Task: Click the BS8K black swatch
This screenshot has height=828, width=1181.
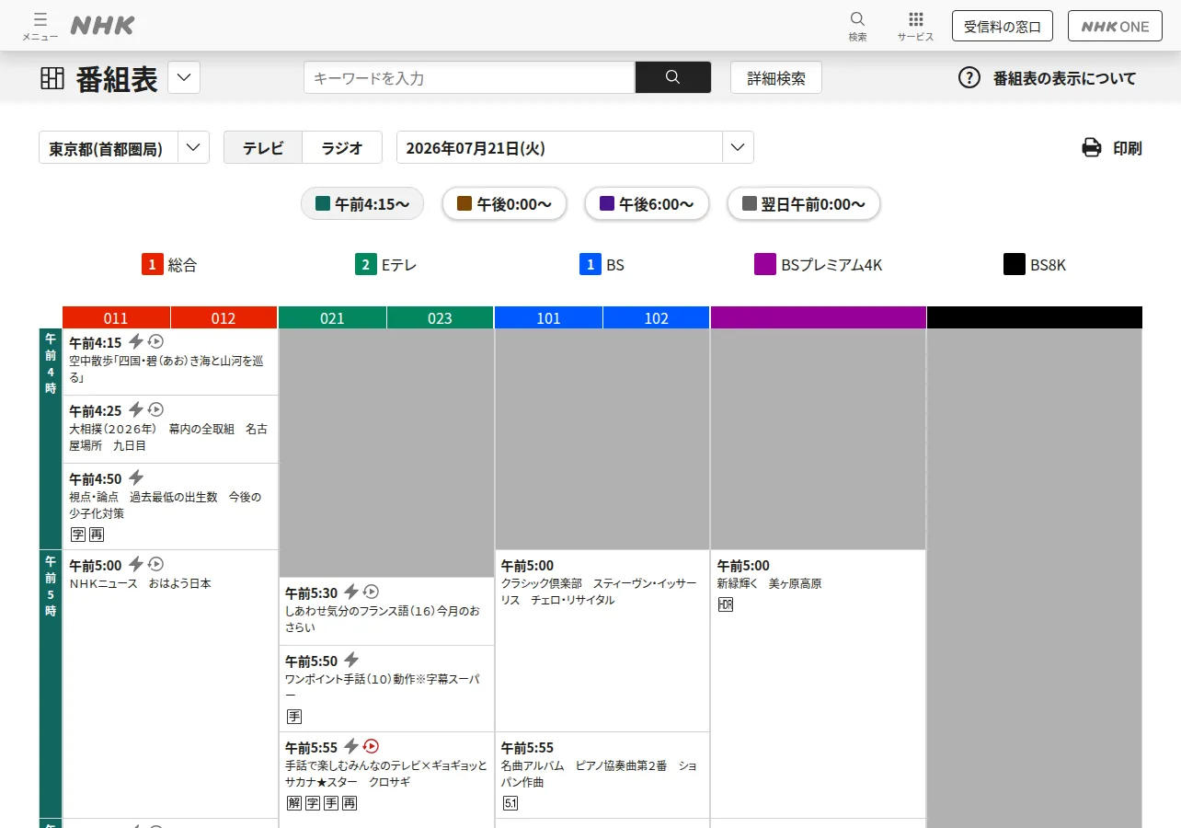Action: click(1015, 265)
